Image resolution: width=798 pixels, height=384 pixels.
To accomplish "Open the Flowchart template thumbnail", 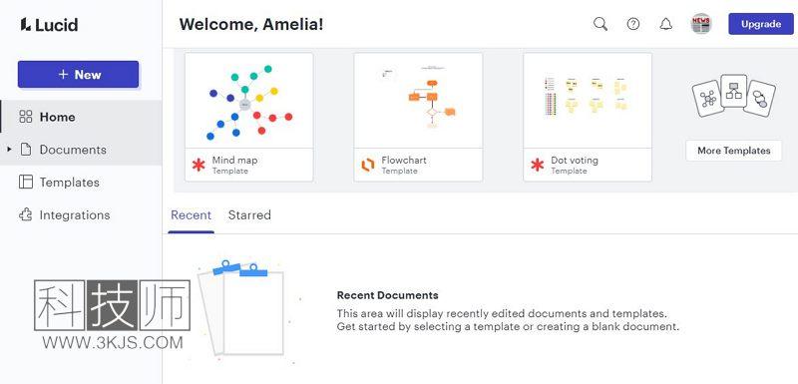I will pos(418,101).
